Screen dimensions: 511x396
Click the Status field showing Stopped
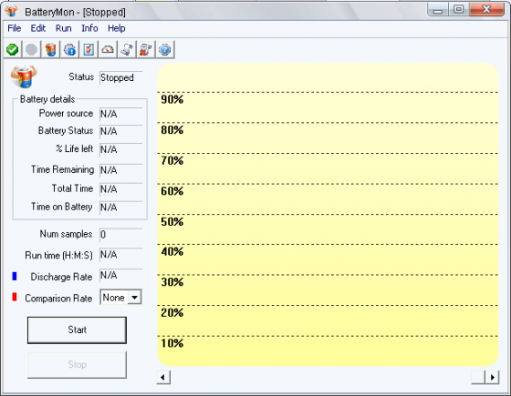point(120,77)
